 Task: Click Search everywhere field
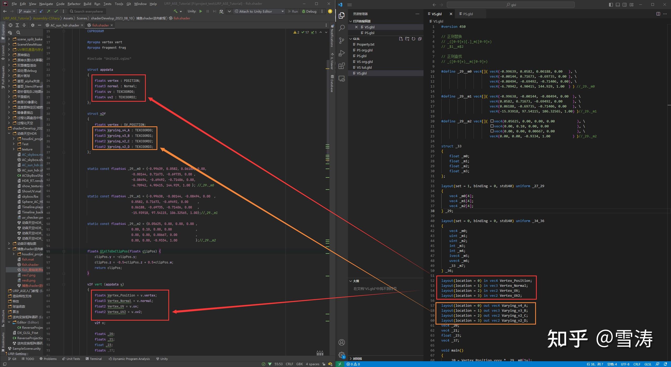click(87, 11)
